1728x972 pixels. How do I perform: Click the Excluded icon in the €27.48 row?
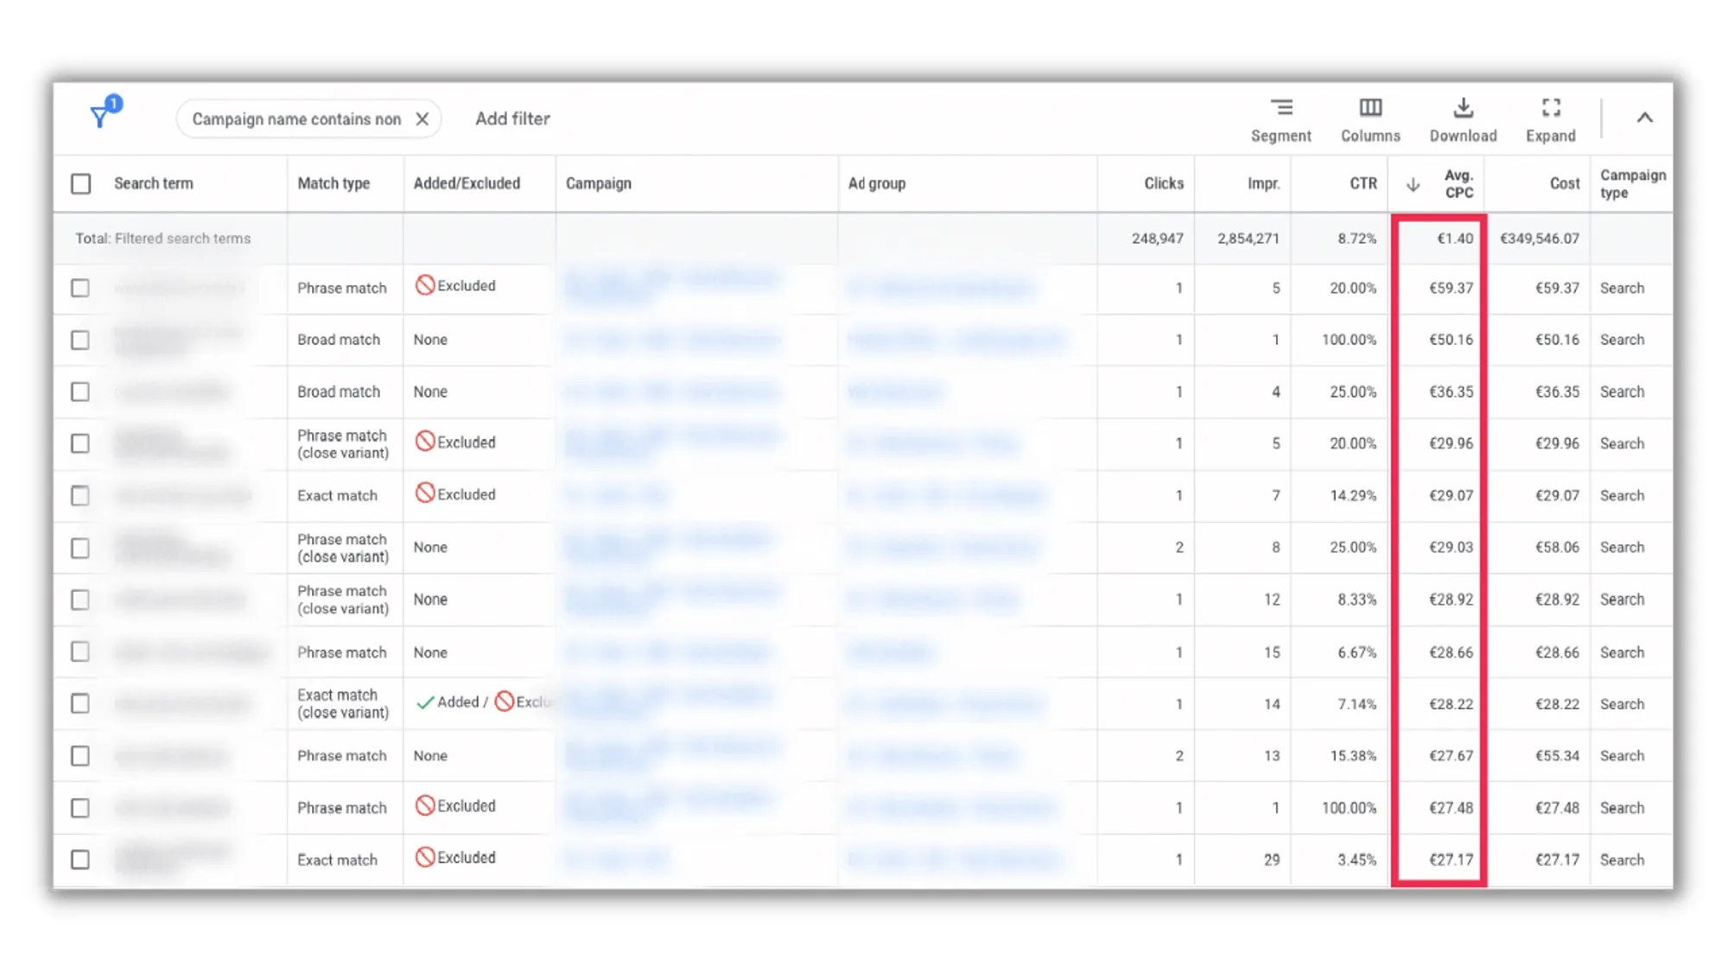(424, 805)
